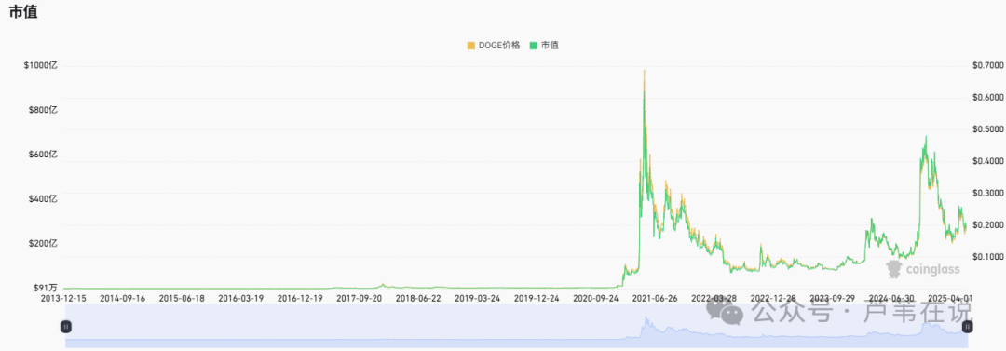The image size is (1006, 351).
Task: Click the $0.4000 price axis label
Action: (987, 161)
